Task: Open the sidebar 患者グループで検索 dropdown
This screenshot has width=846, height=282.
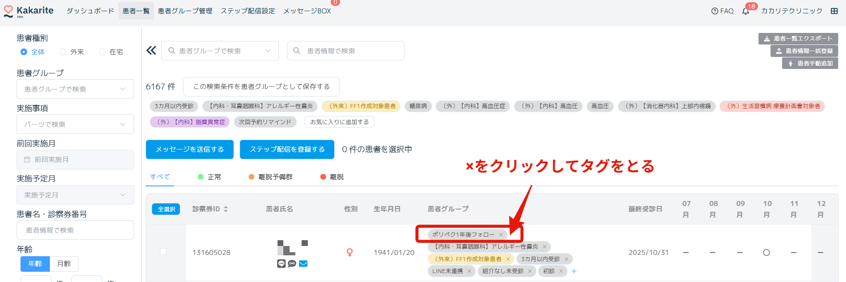Action: [75, 89]
